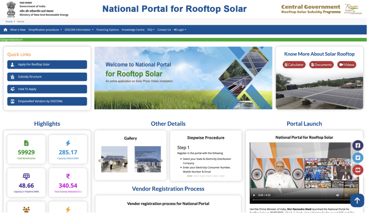Open the Twitter social icon
The image size is (367, 216).
pos(358,158)
